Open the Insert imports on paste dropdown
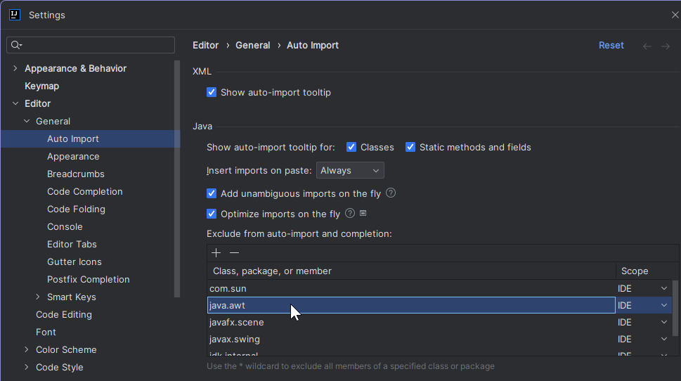 pyautogui.click(x=350, y=170)
